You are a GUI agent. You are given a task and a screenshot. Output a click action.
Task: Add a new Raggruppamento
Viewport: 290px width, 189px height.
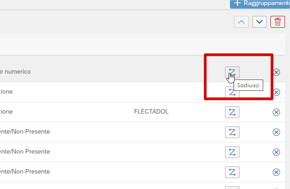(260, 4)
